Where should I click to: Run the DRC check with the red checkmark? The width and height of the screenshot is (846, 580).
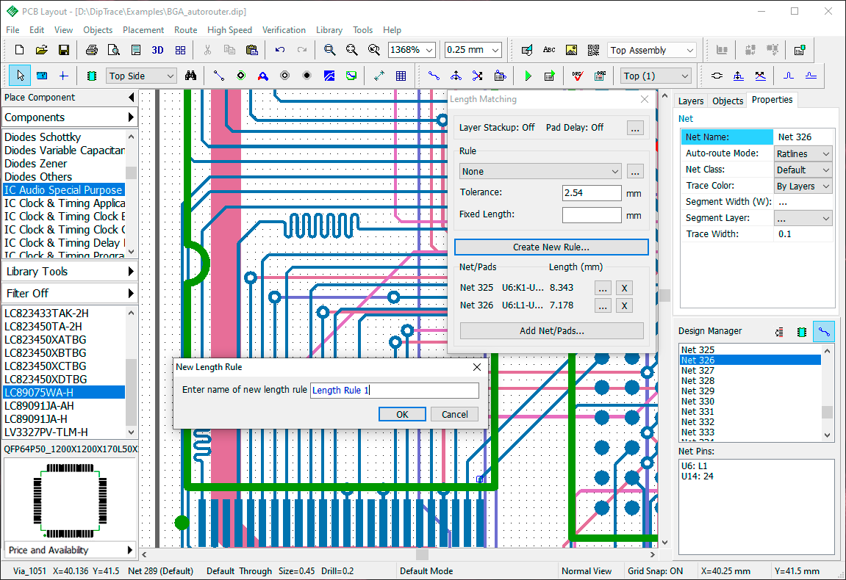tap(577, 76)
